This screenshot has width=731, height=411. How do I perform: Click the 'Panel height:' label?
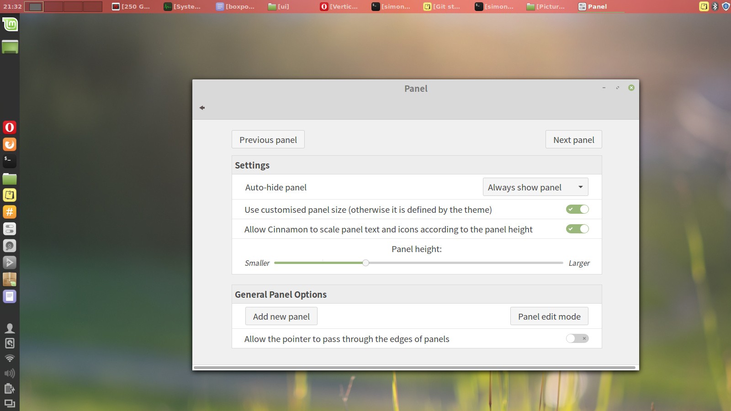coord(417,249)
